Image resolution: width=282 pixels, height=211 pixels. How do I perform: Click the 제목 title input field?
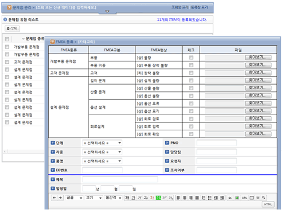120,179
